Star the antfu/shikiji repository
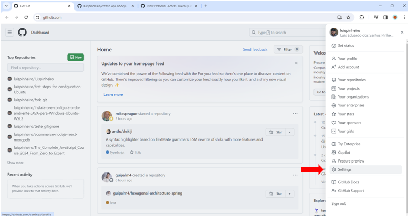 click(276, 132)
